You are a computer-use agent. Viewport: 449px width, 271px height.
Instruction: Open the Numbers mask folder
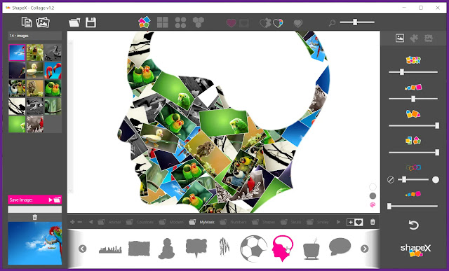233,222
